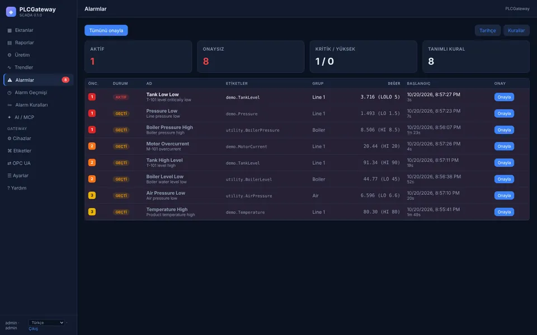
Task: Acknowledge the Motor Overcurrent alarm
Action: [x=504, y=146]
